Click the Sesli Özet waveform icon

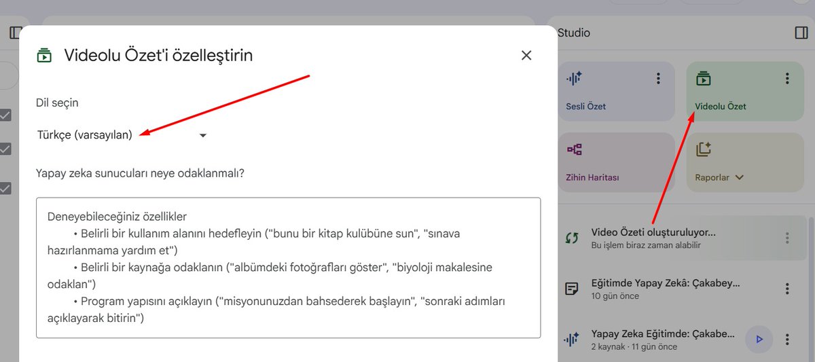pyautogui.click(x=574, y=79)
